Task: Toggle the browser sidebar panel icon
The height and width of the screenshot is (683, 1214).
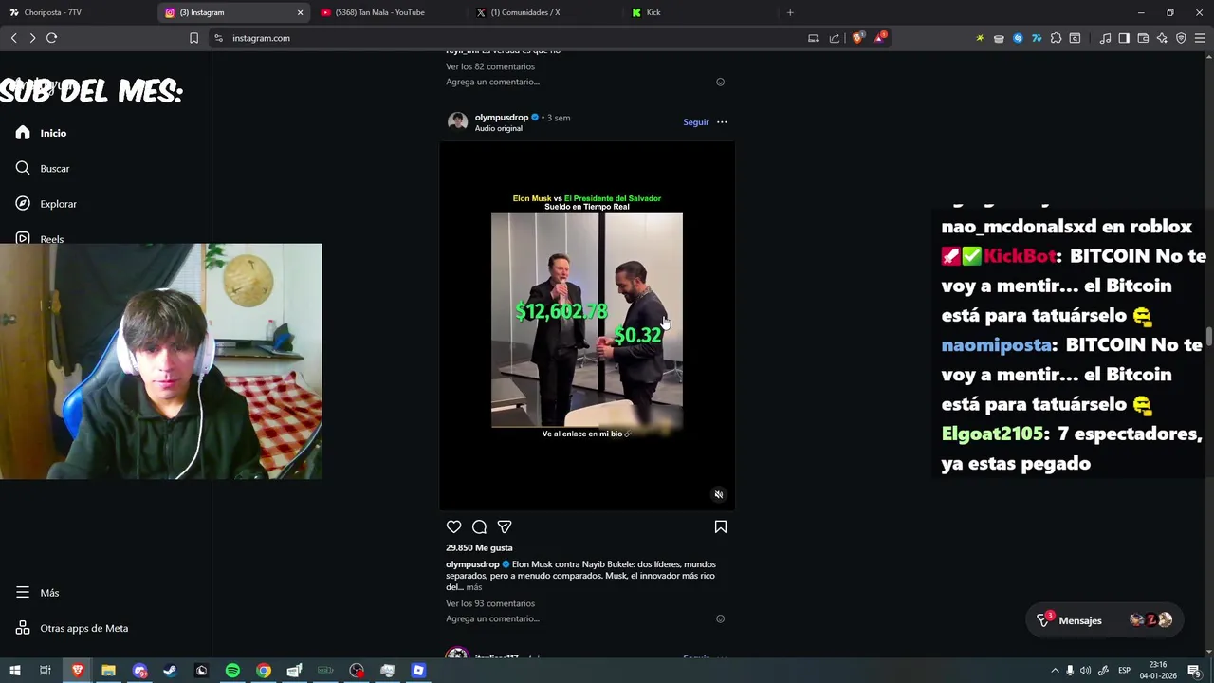Action: click(x=1124, y=38)
